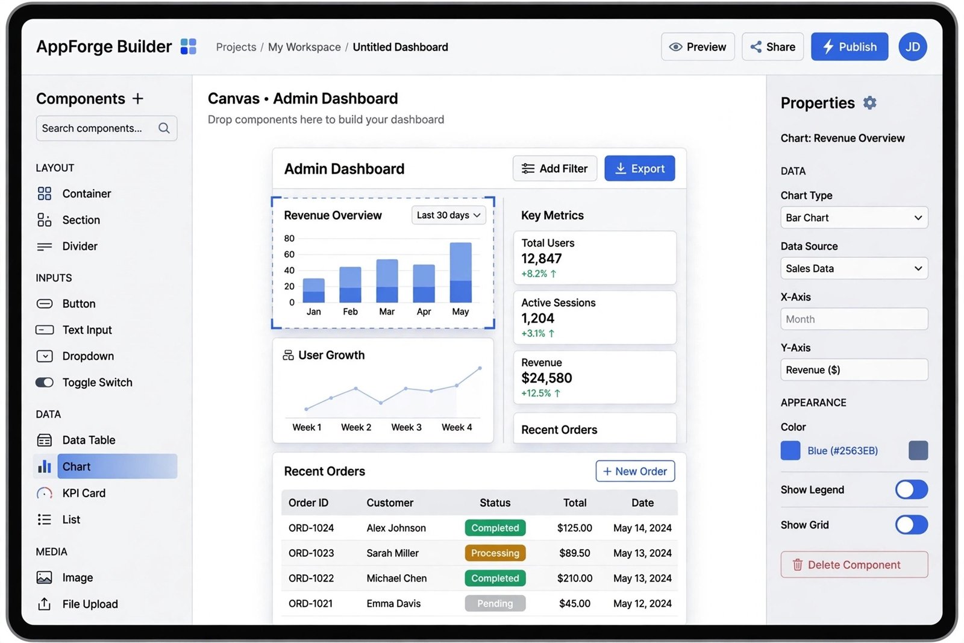Click order ID ORD-1024
The height and width of the screenshot is (643, 964).
(311, 528)
